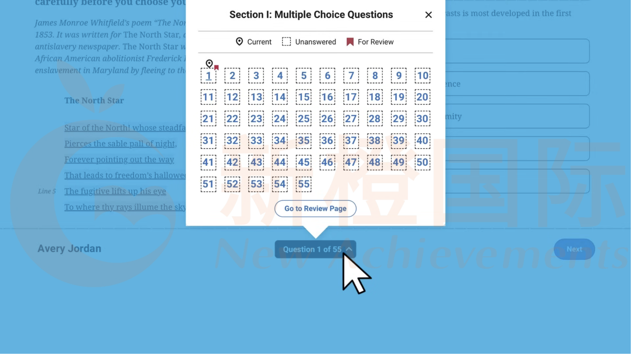
Task: Toggle the Unanswered question checkbox indicator
Action: click(285, 42)
